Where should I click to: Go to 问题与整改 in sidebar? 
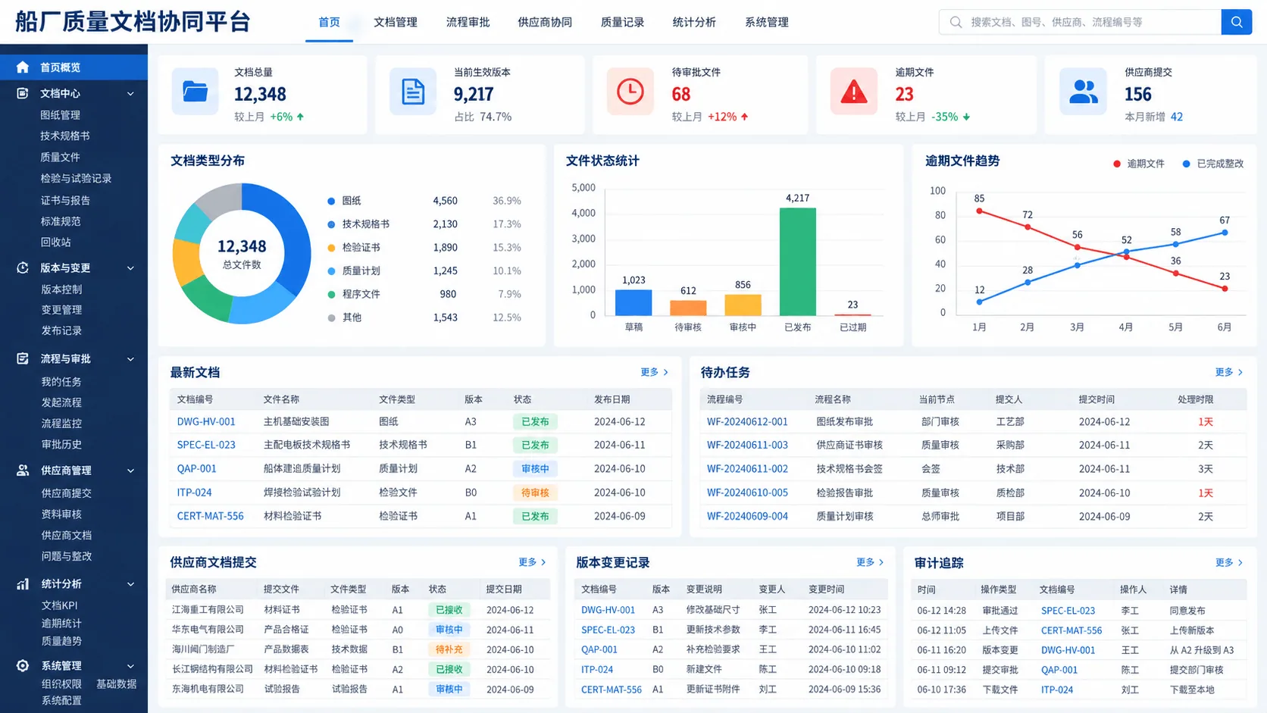click(67, 555)
